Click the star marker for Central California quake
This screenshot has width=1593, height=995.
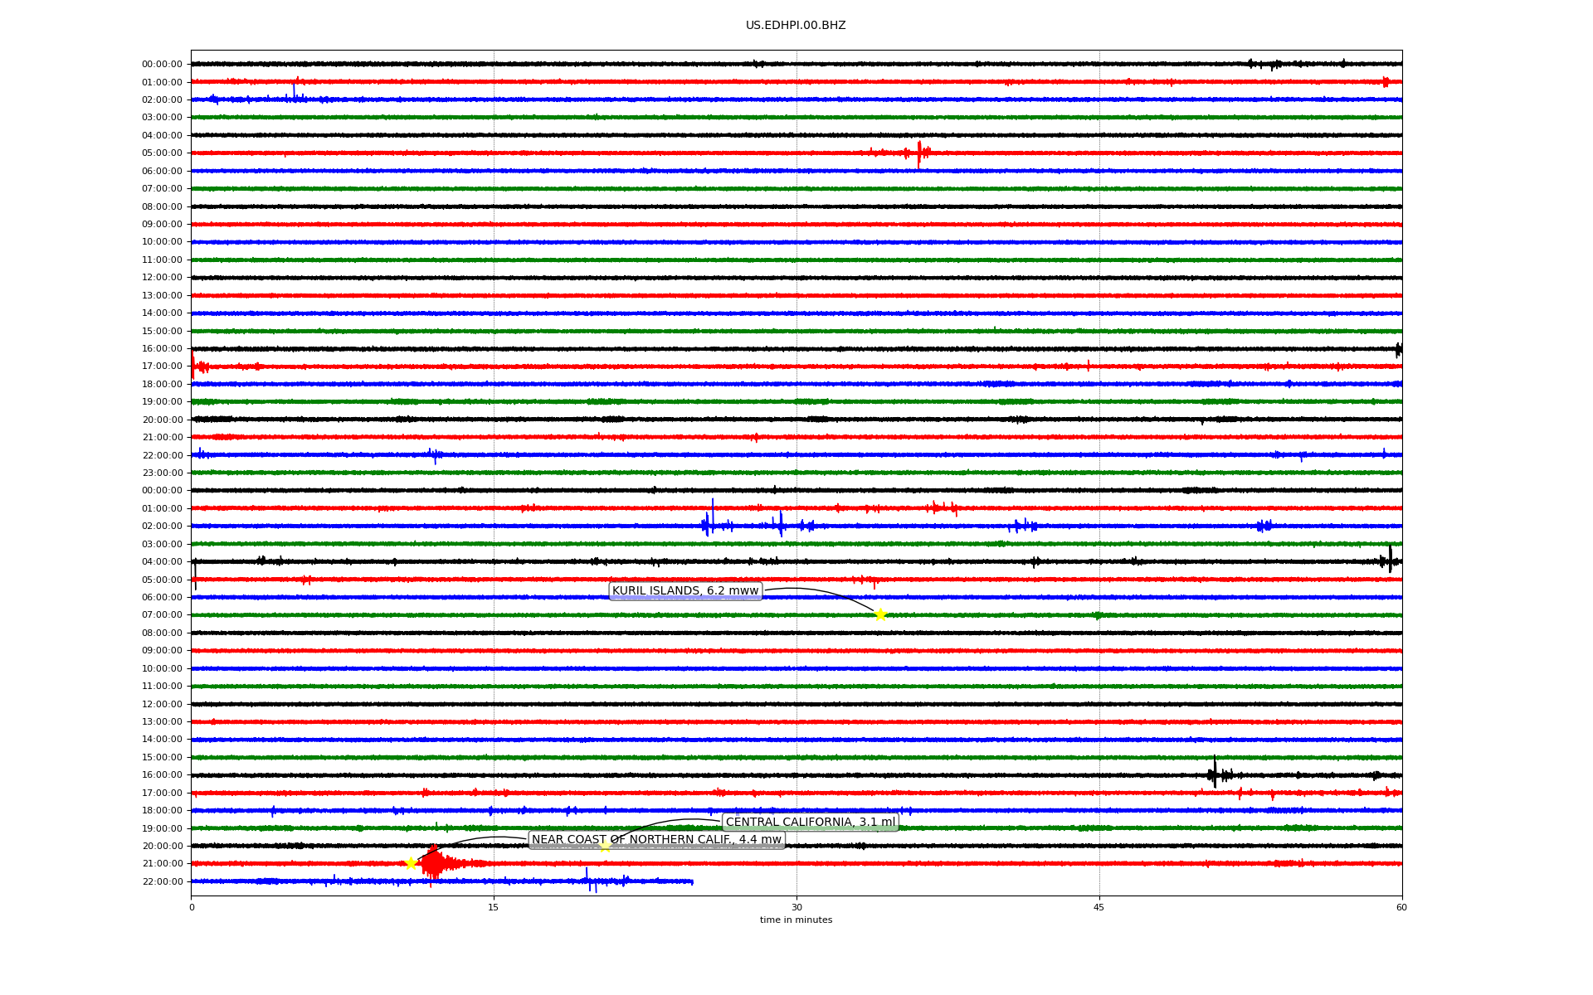click(605, 846)
